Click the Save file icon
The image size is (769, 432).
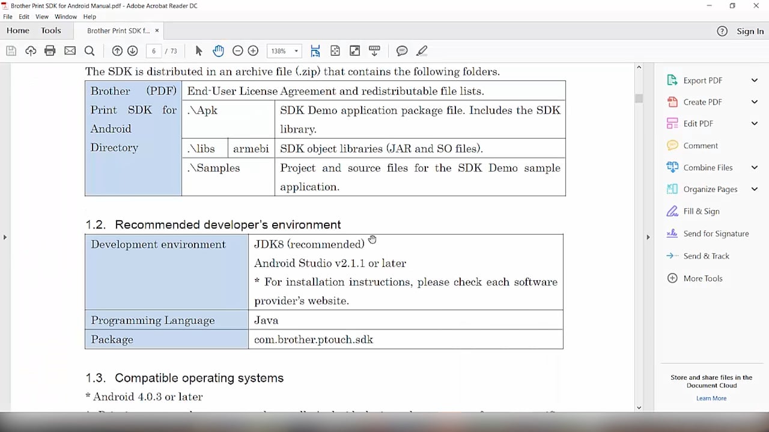[11, 51]
